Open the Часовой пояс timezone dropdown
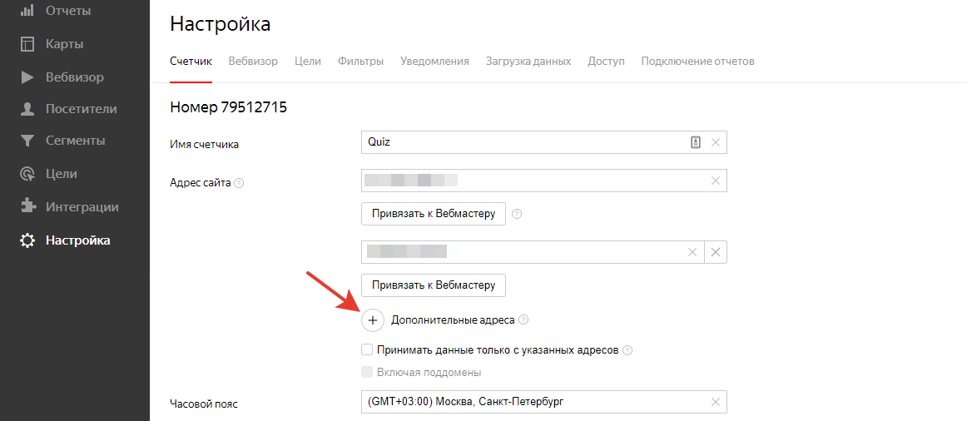967x421 pixels. [x=544, y=402]
